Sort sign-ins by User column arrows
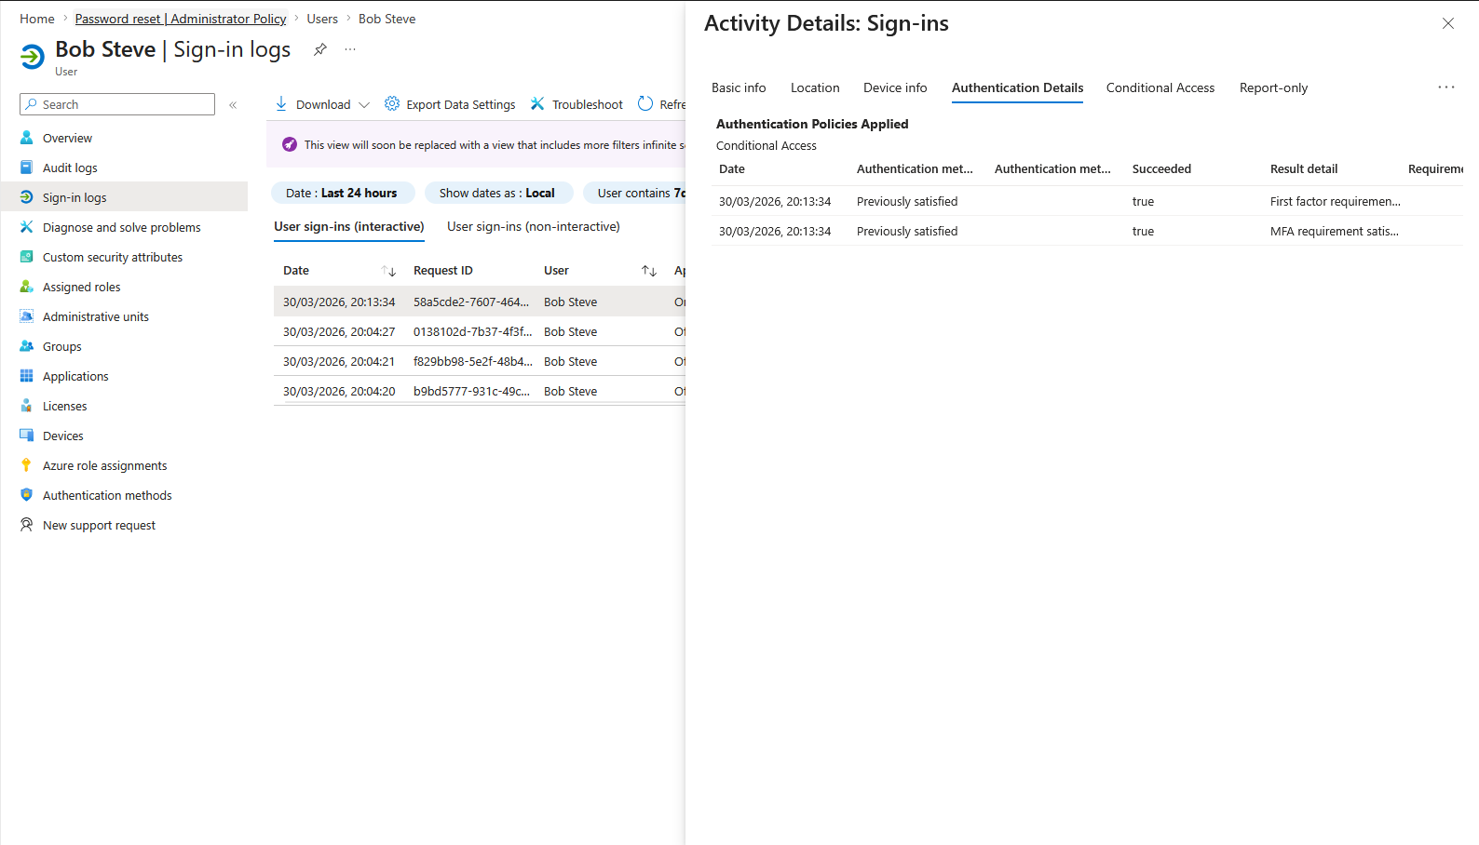This screenshot has width=1479, height=845. click(649, 271)
